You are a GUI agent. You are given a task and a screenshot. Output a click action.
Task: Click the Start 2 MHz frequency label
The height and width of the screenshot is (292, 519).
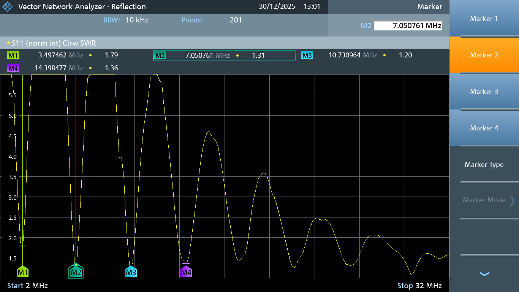[27, 286]
